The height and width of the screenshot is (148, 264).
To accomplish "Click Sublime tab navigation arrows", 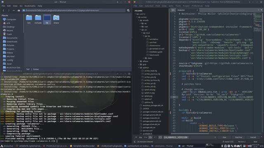I will click(x=173, y=10).
